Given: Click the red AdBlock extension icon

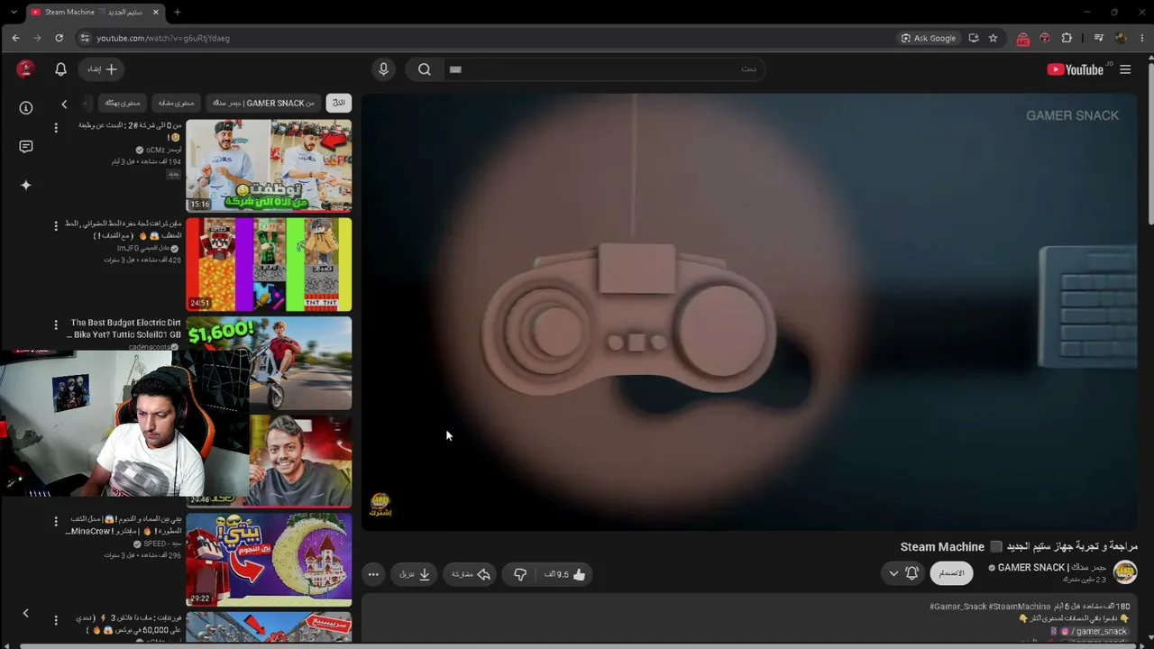Looking at the screenshot, I should (1022, 39).
